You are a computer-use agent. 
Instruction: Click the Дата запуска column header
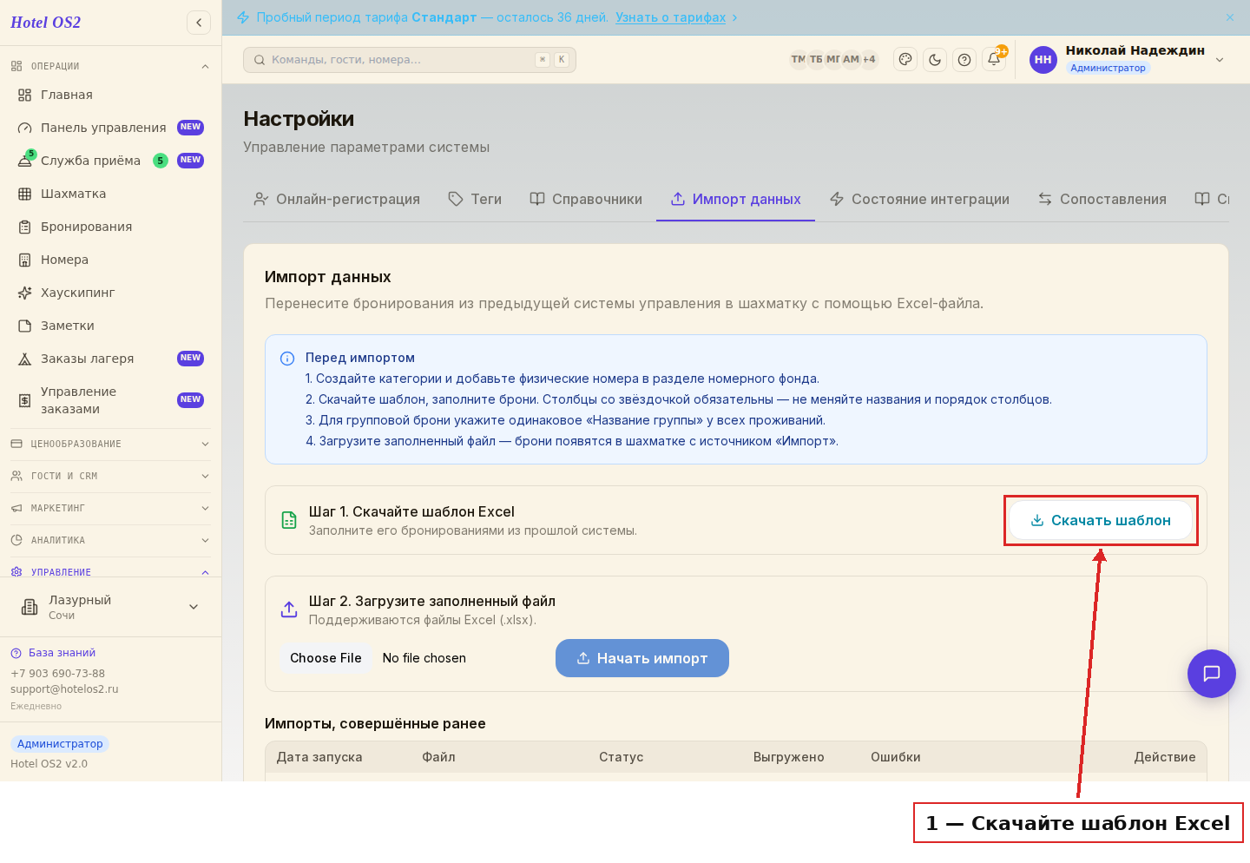(319, 757)
